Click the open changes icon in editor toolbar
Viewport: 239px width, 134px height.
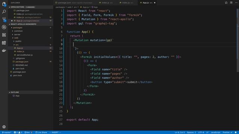pos(226,3)
